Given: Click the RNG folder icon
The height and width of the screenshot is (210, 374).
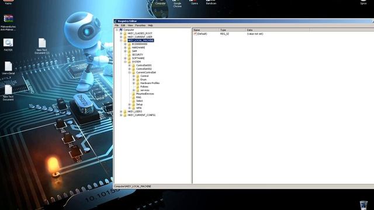Looking at the screenshot, I should click(x=134, y=97).
